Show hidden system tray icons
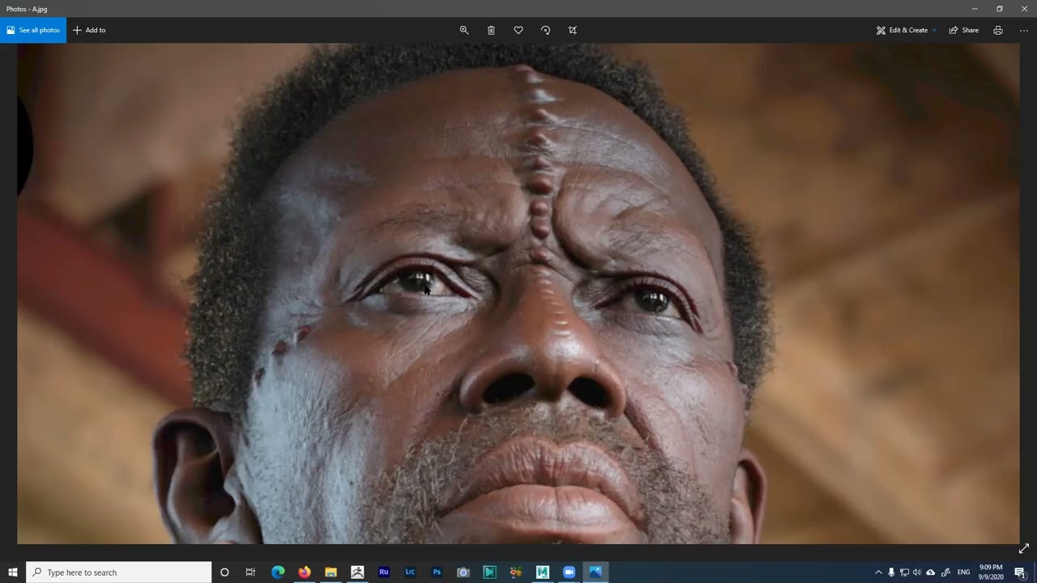 [x=878, y=572]
